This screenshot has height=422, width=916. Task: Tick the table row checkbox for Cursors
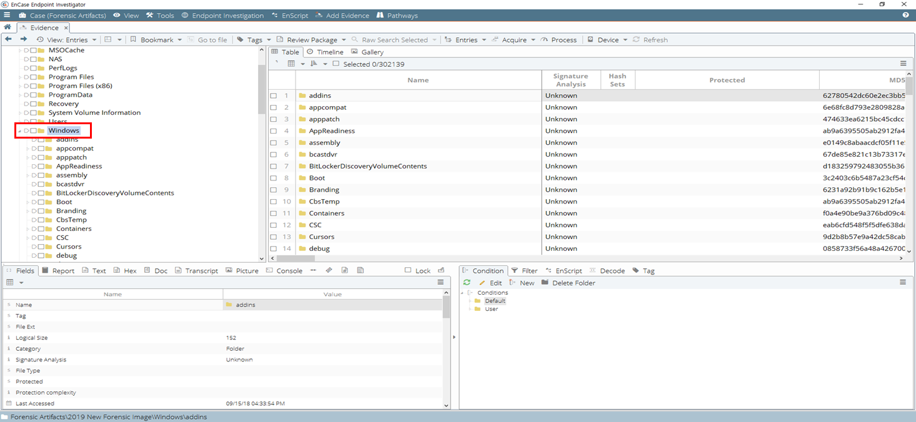(274, 237)
